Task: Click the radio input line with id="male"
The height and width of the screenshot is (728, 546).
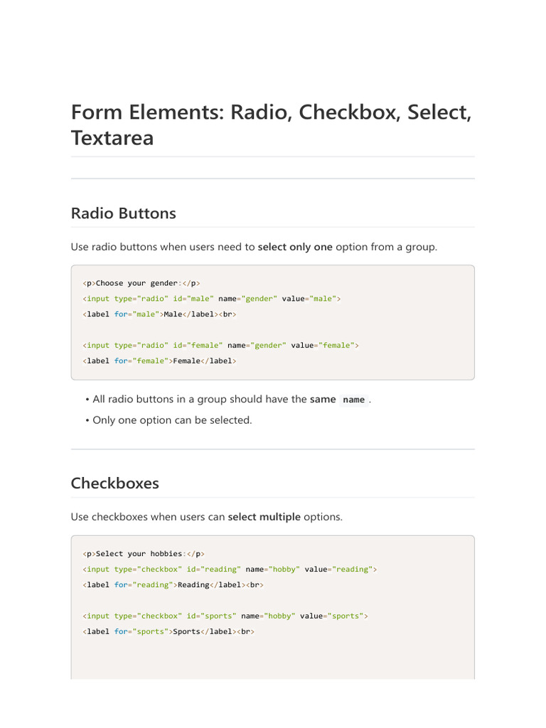Action: (x=212, y=299)
